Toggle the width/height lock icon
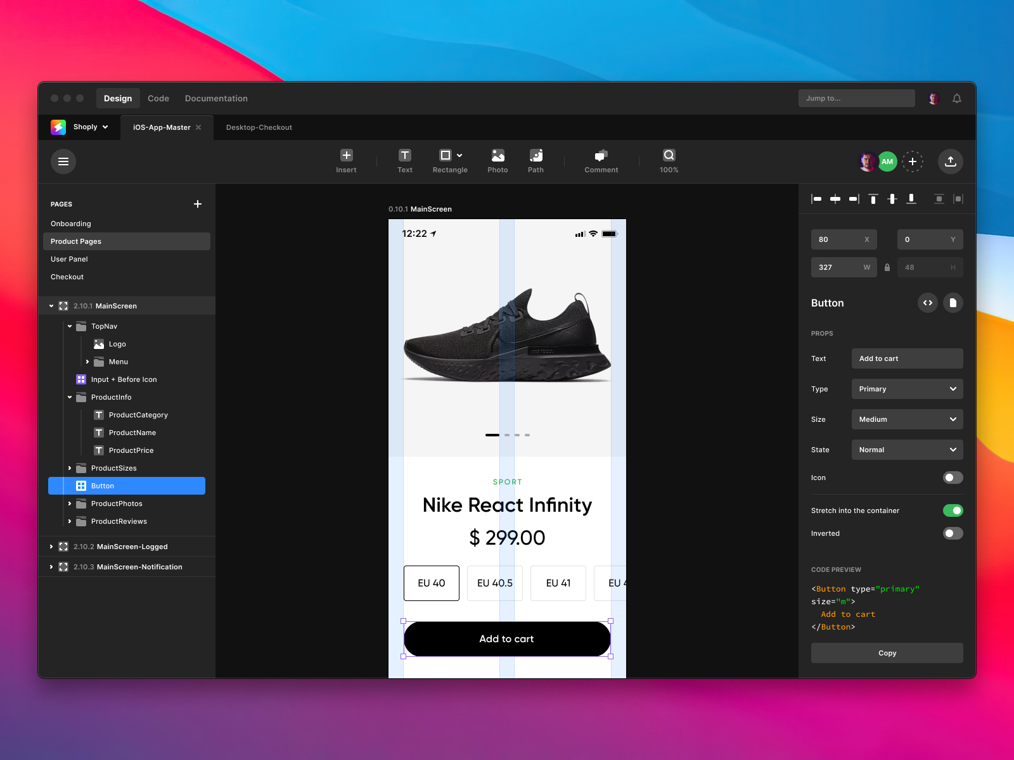This screenshot has height=760, width=1014. tap(887, 267)
